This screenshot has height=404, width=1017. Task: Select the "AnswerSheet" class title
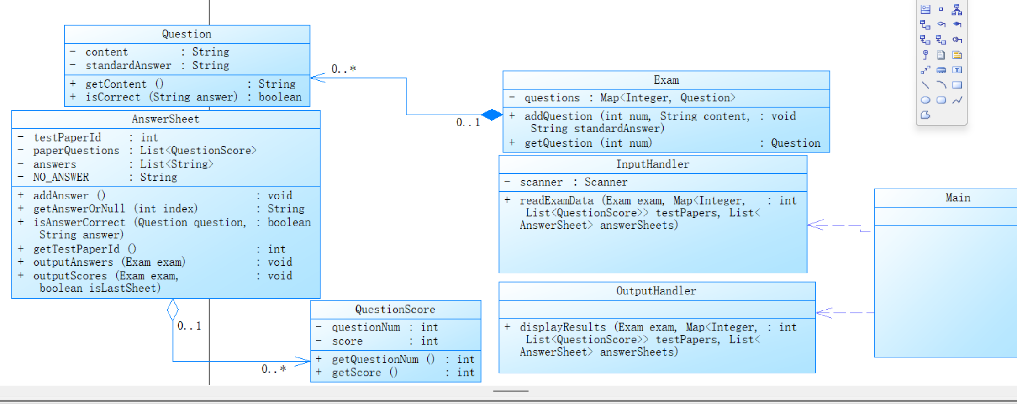click(166, 119)
